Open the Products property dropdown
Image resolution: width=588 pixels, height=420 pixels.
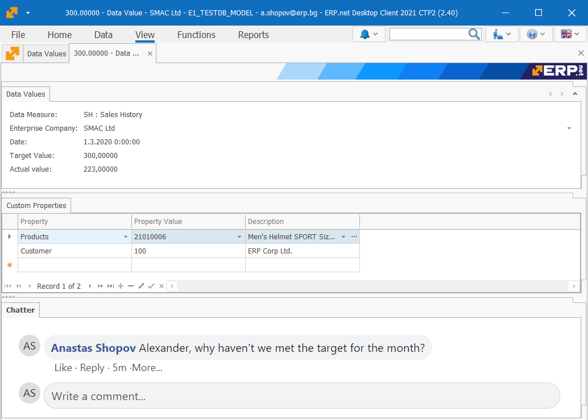point(126,236)
